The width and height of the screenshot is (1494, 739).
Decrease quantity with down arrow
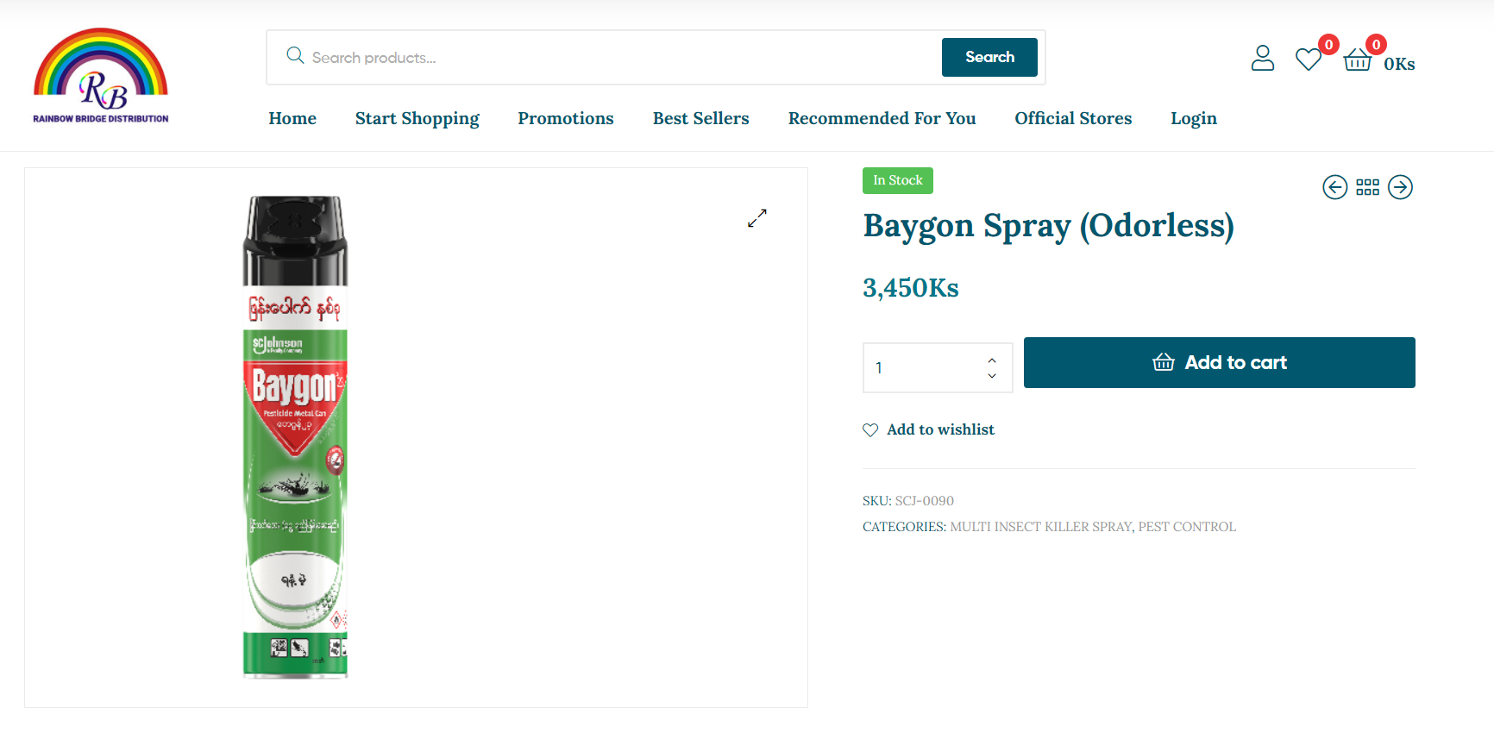pyautogui.click(x=992, y=376)
